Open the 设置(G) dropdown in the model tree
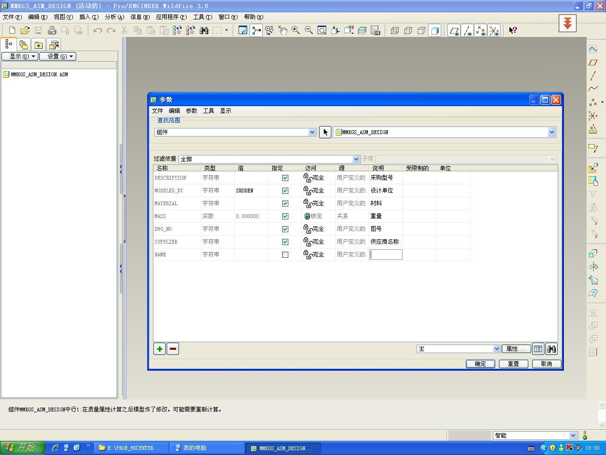The height and width of the screenshot is (455, 606). tap(58, 56)
